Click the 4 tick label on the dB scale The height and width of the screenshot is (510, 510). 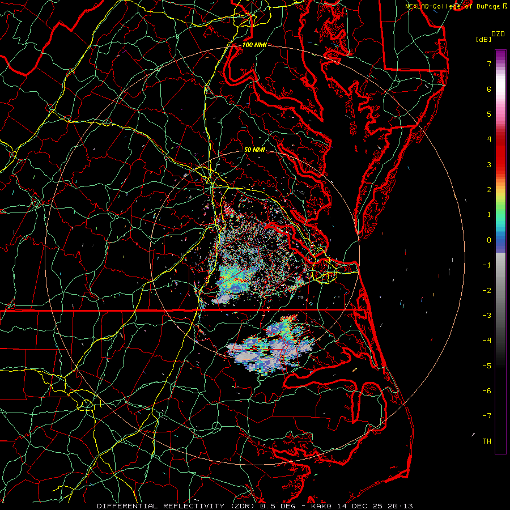[x=489, y=139]
